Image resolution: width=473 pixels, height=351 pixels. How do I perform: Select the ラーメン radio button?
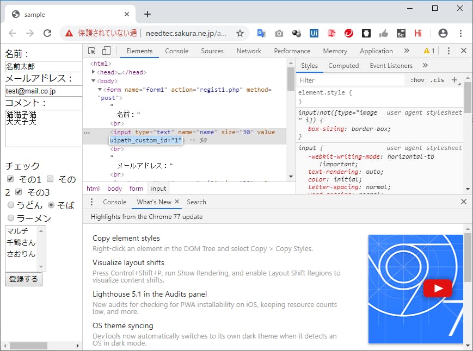[x=11, y=218]
